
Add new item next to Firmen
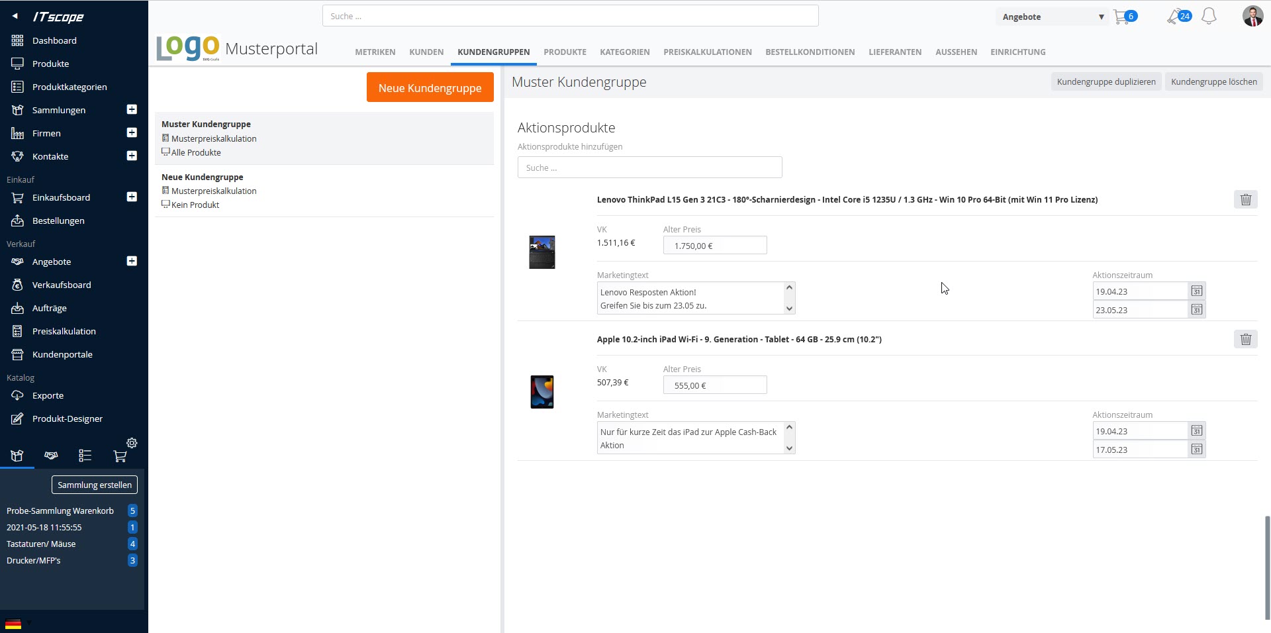tap(132, 132)
